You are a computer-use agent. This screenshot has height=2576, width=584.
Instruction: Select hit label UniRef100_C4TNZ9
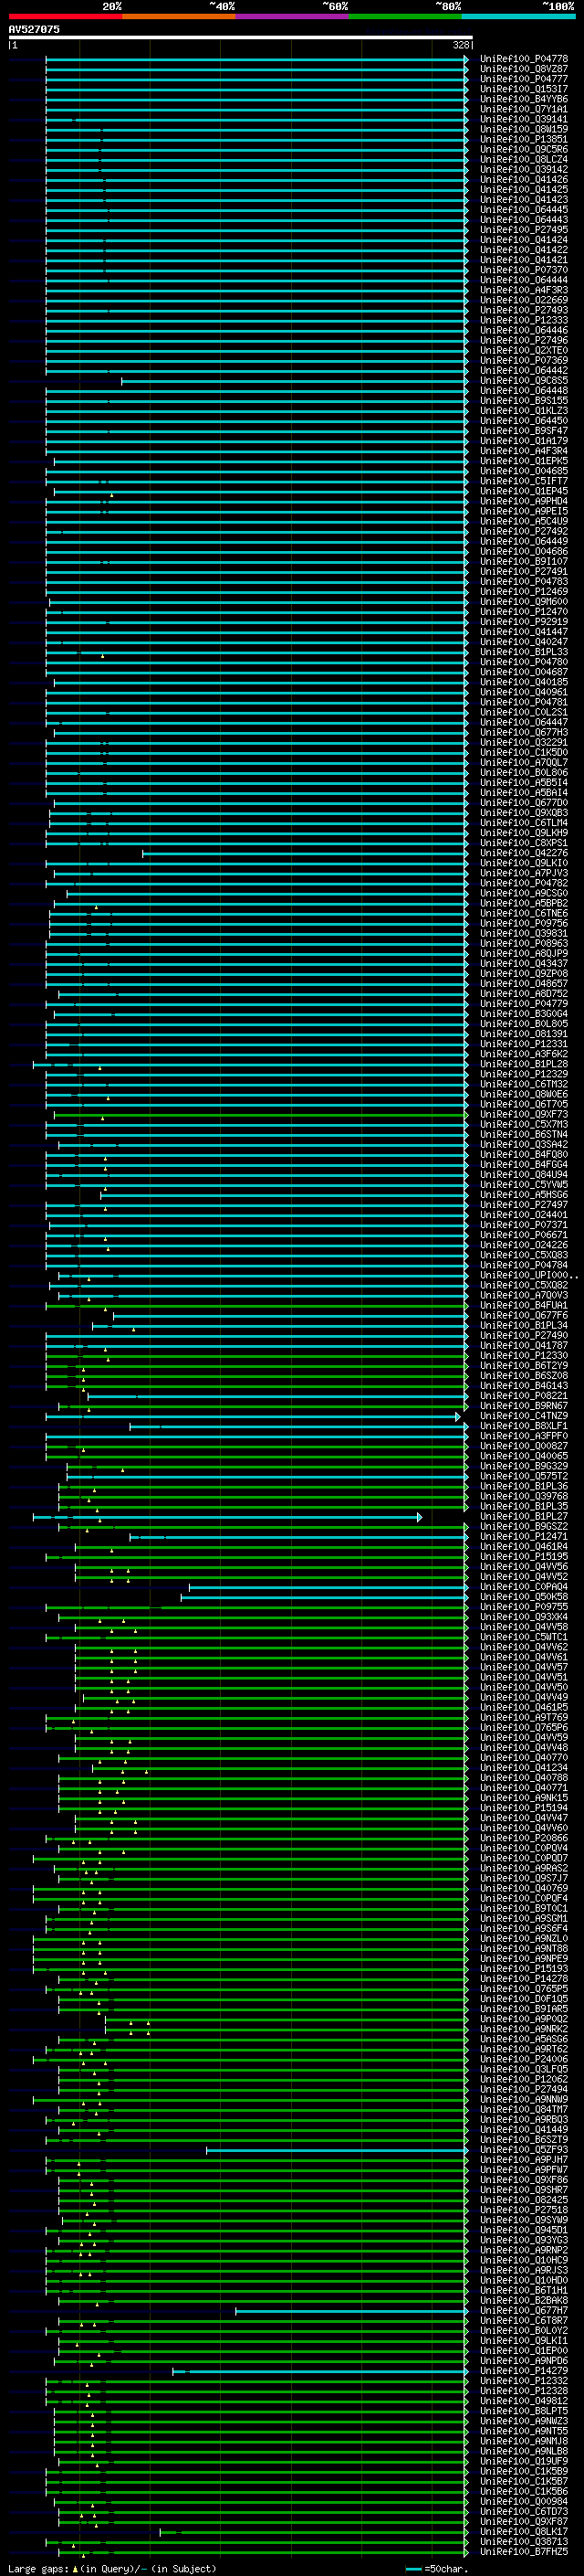click(523, 1416)
